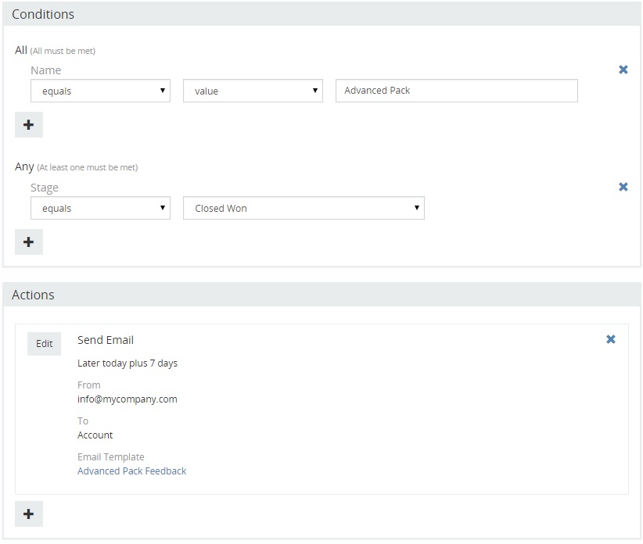Click the 'Email Template' field label

[x=111, y=456]
